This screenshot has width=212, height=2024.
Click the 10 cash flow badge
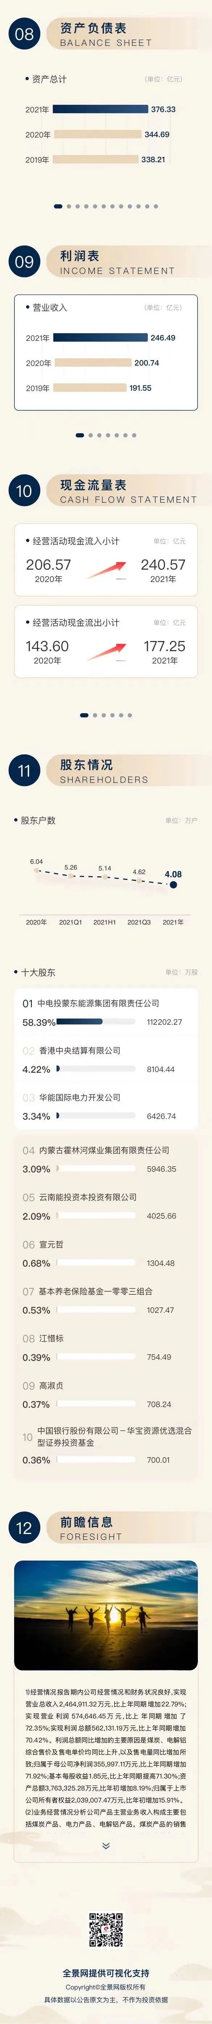(24, 490)
